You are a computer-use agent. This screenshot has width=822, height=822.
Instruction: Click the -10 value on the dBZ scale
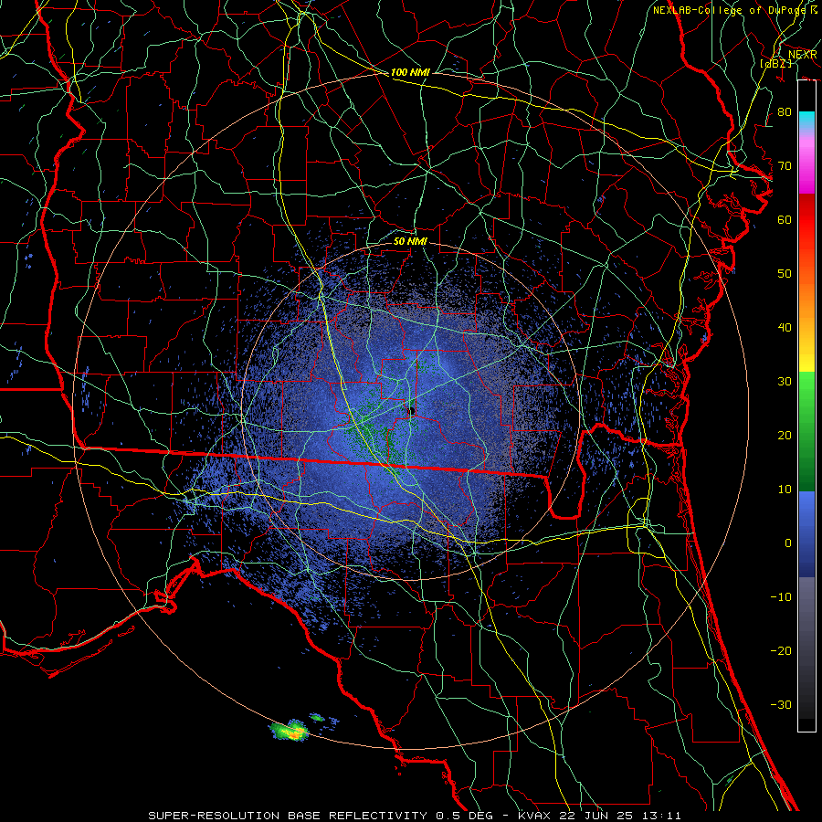point(781,597)
